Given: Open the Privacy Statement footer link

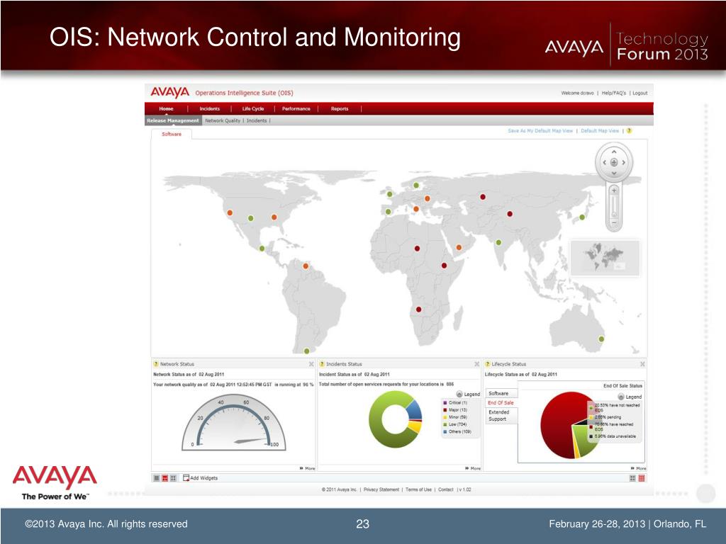Looking at the screenshot, I should [381, 489].
